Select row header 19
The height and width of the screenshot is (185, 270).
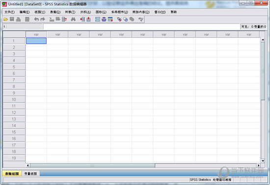pyautogui.click(x=14, y=158)
